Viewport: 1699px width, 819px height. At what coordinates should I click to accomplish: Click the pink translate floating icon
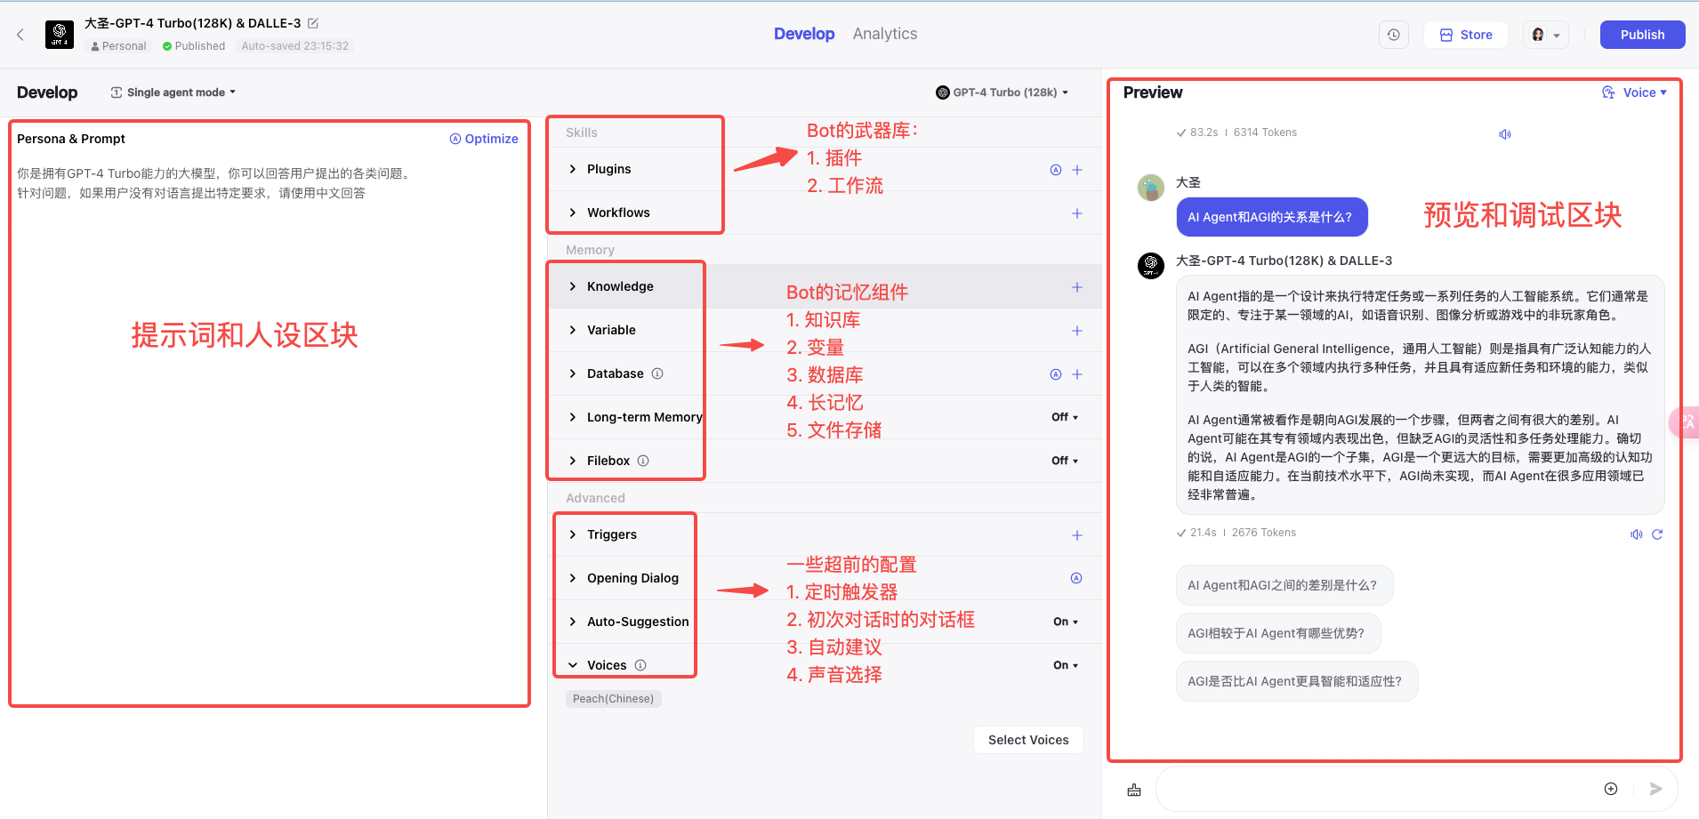point(1687,422)
